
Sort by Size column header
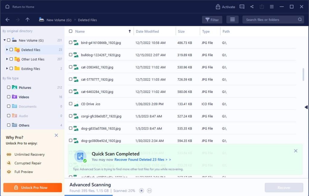pos(181,31)
